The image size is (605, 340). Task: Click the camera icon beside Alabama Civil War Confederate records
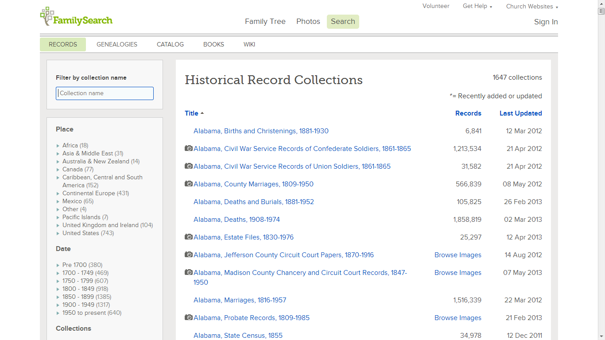(188, 148)
